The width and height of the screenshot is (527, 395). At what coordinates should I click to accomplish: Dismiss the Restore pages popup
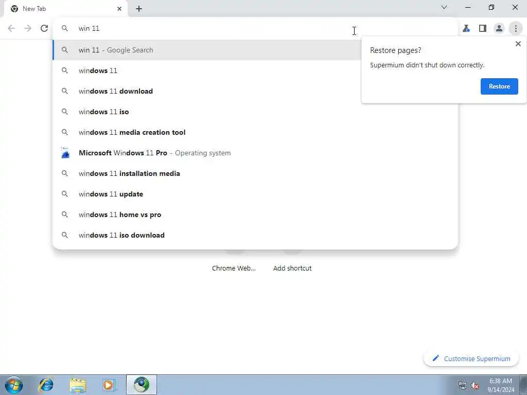518,44
